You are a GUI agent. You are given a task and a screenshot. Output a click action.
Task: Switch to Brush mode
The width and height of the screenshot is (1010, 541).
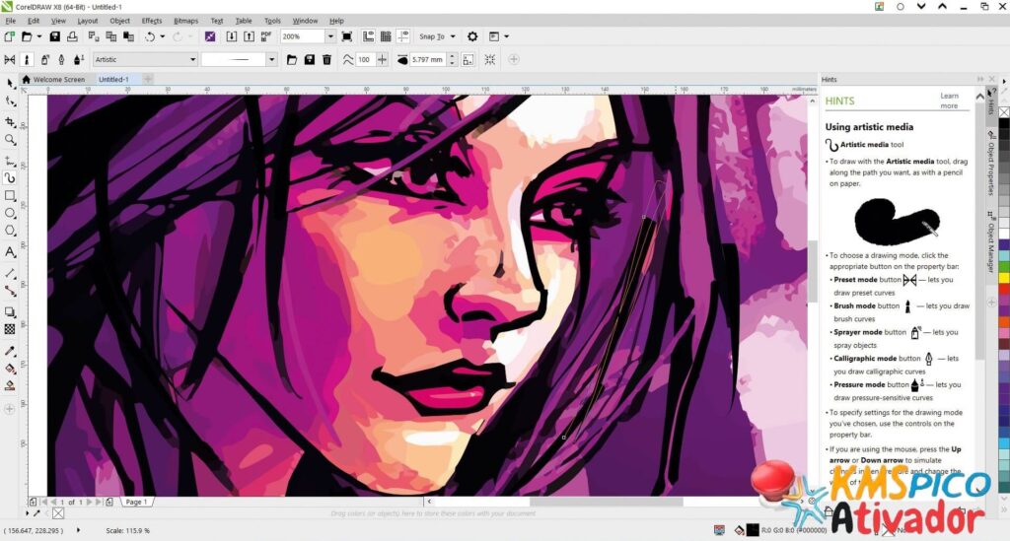pos(27,59)
